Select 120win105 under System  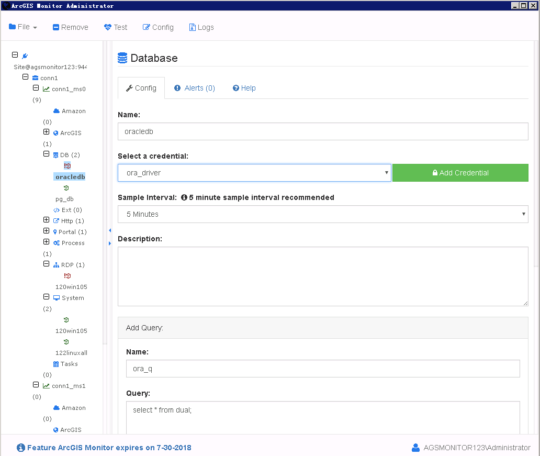click(x=71, y=331)
